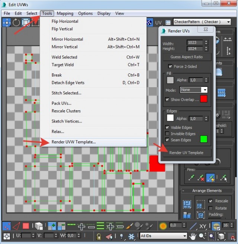Click the highlighted pin with lightning icon

[210, 178]
